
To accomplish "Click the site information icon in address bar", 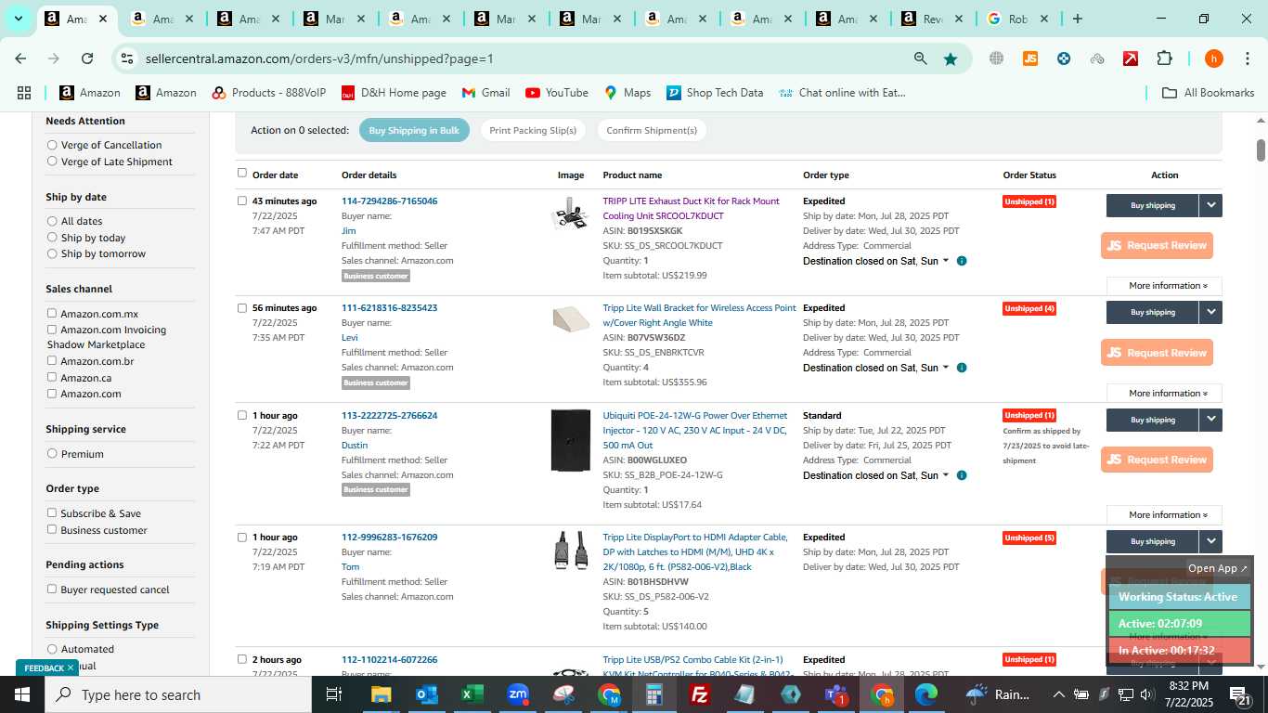I will point(127,58).
